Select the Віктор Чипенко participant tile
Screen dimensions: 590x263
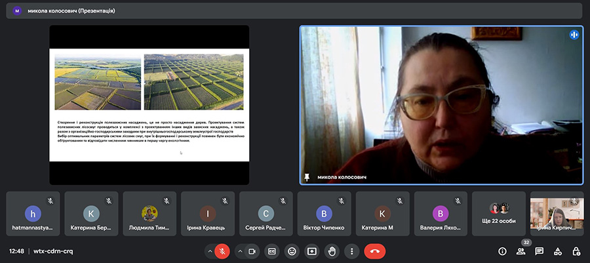pos(324,214)
